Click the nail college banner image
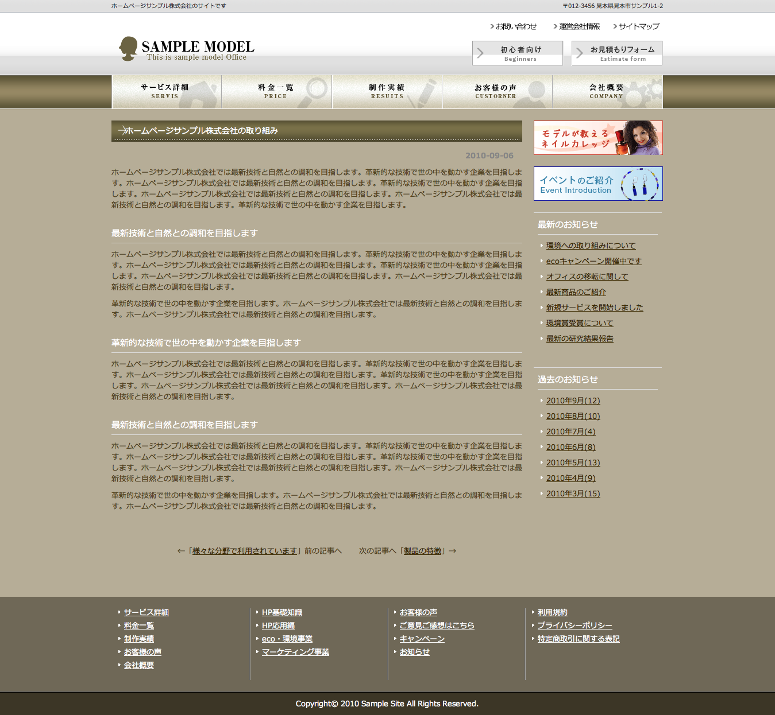Screen dimensions: 775x715 click(598, 138)
